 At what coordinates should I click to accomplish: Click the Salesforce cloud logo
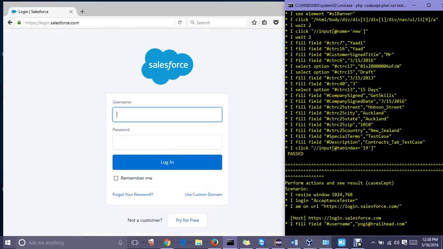[x=167, y=66]
